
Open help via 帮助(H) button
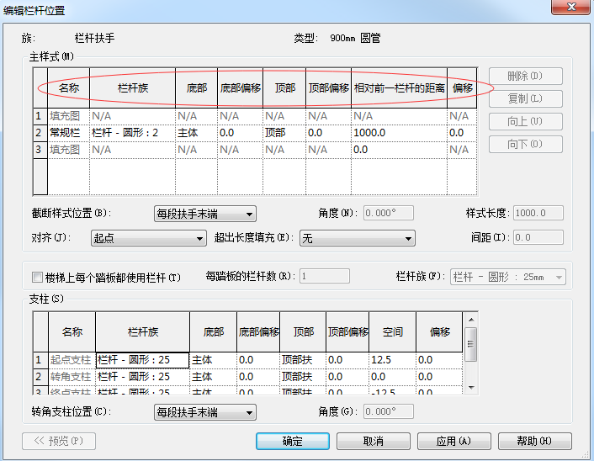click(x=534, y=442)
